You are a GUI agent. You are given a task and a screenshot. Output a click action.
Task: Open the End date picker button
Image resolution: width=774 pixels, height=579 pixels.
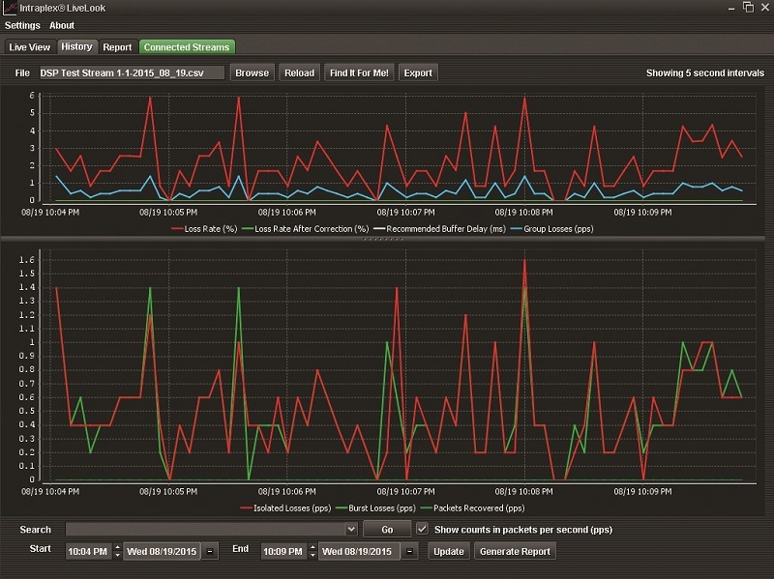pyautogui.click(x=408, y=551)
